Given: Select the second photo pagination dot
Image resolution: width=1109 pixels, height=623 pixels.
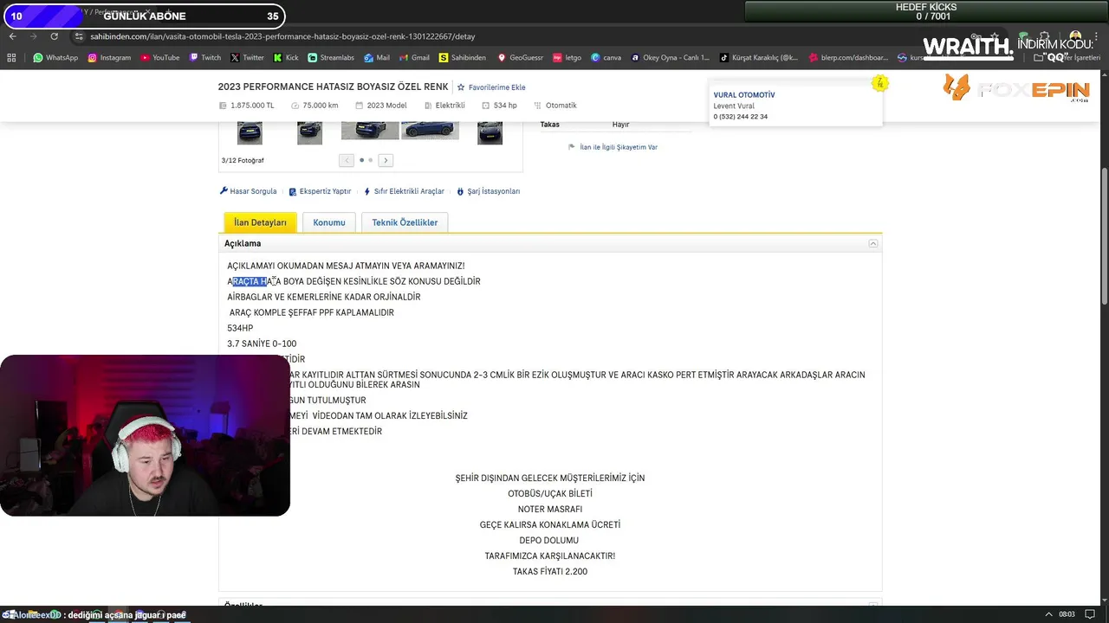Looking at the screenshot, I should click(x=371, y=160).
